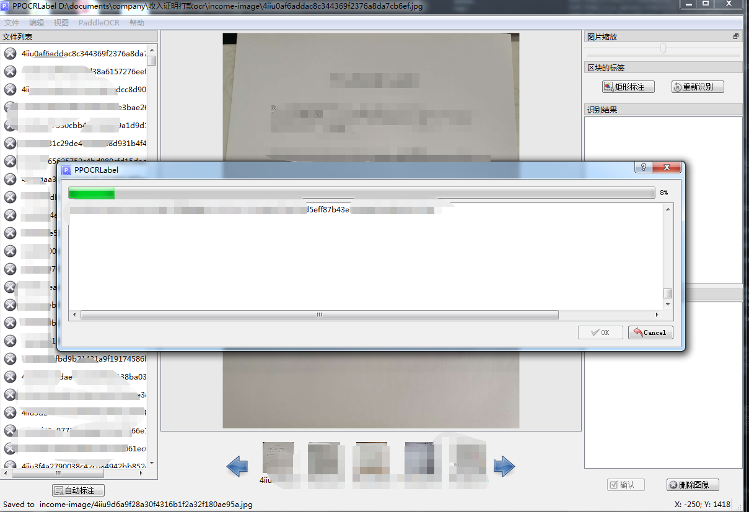Screen dimensions: 749x512
Task: Click the 矩形标注 rectangle annotation icon
Action: [x=609, y=87]
